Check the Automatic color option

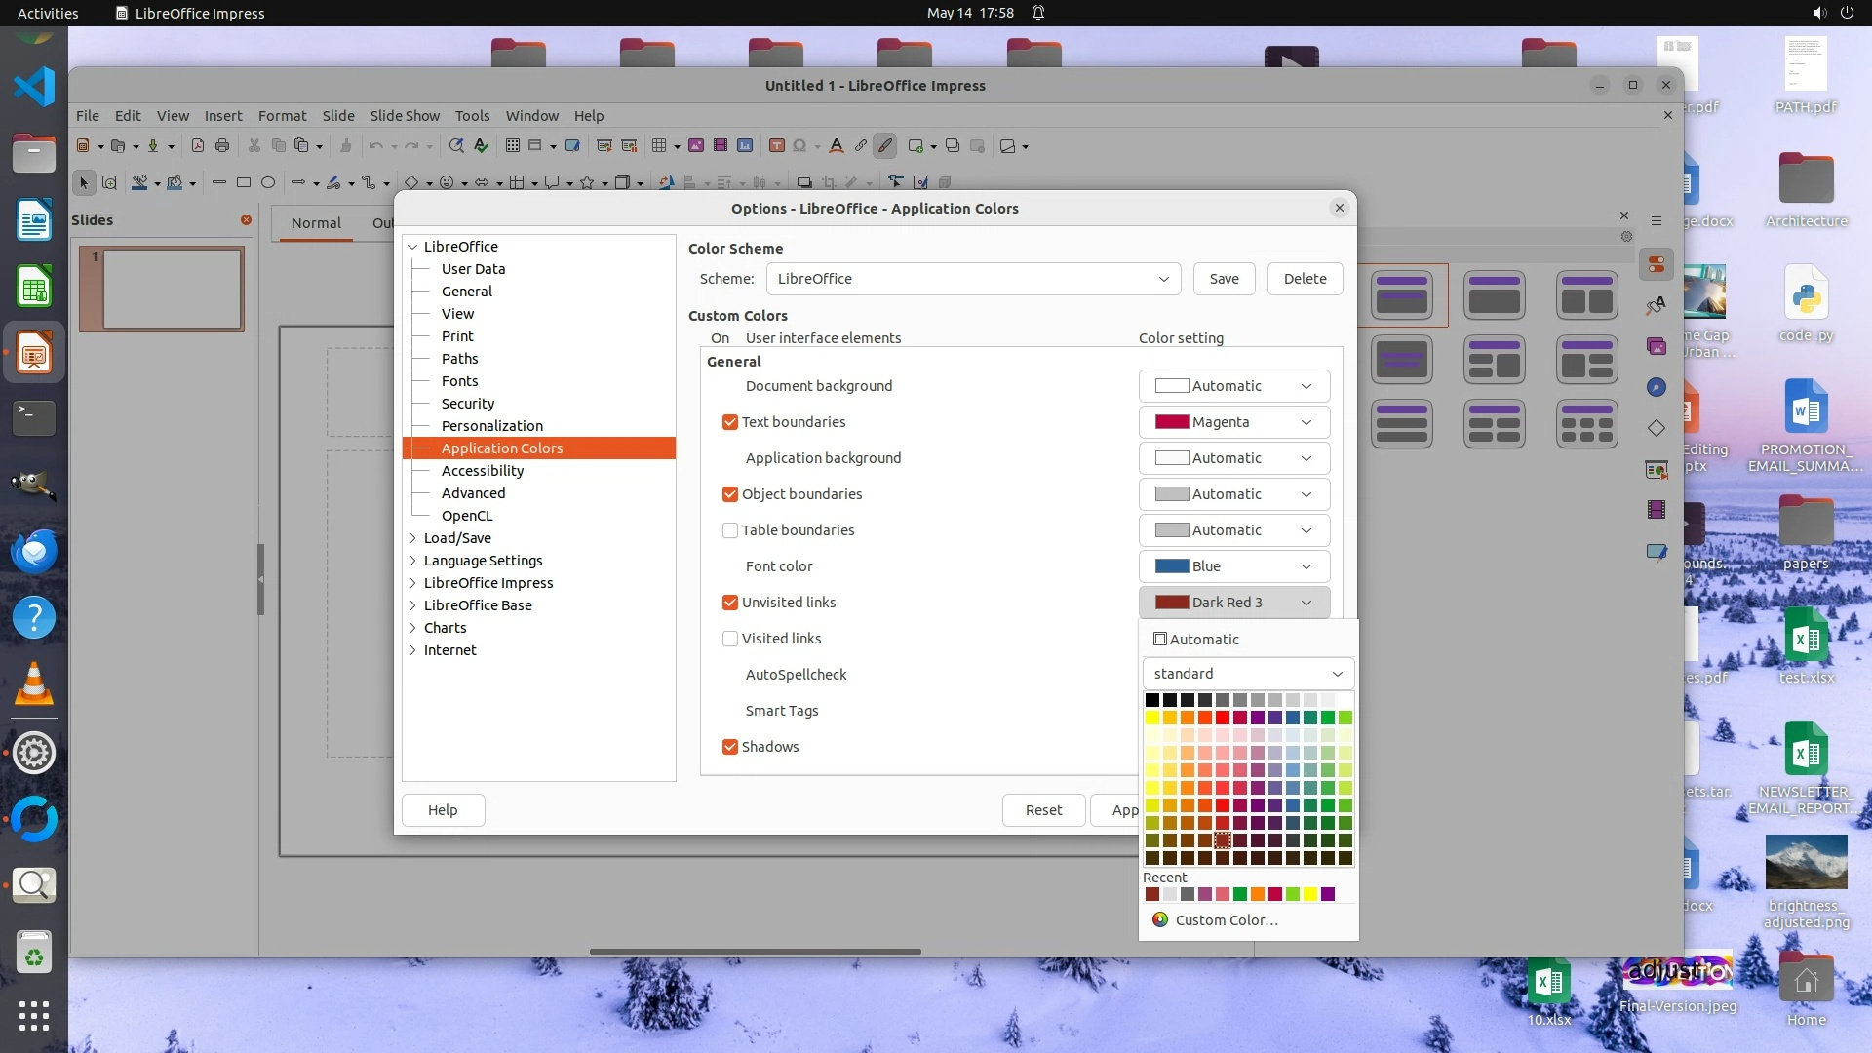tap(1160, 640)
